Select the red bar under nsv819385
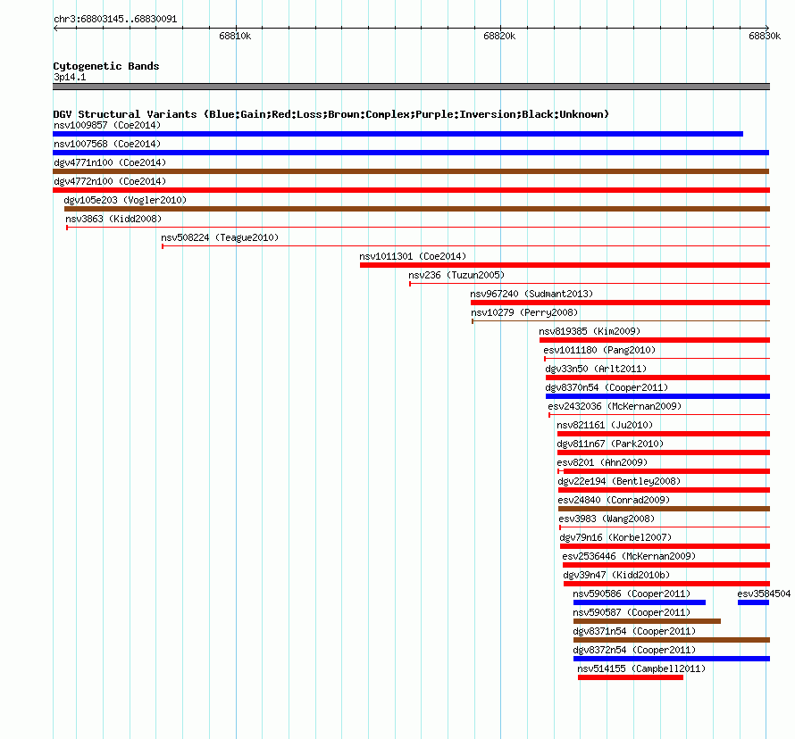The image size is (795, 739). tap(655, 340)
